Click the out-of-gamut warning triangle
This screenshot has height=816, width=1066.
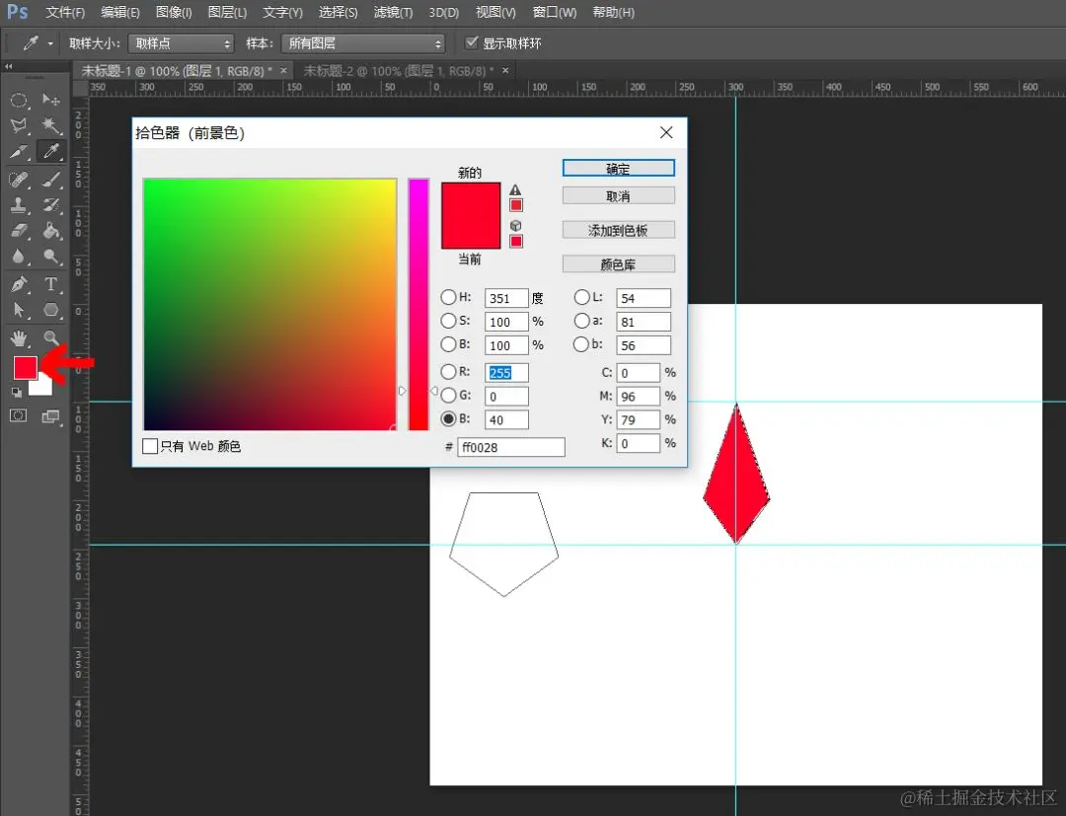click(515, 190)
